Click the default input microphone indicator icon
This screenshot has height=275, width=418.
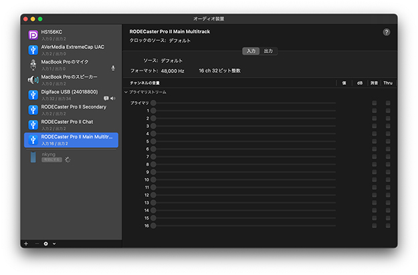(113, 68)
